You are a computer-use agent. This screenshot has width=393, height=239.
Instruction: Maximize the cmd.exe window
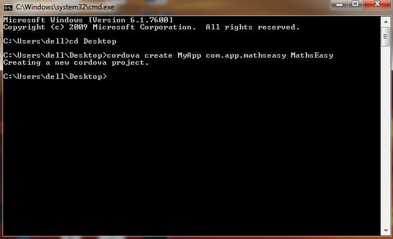(355, 4)
